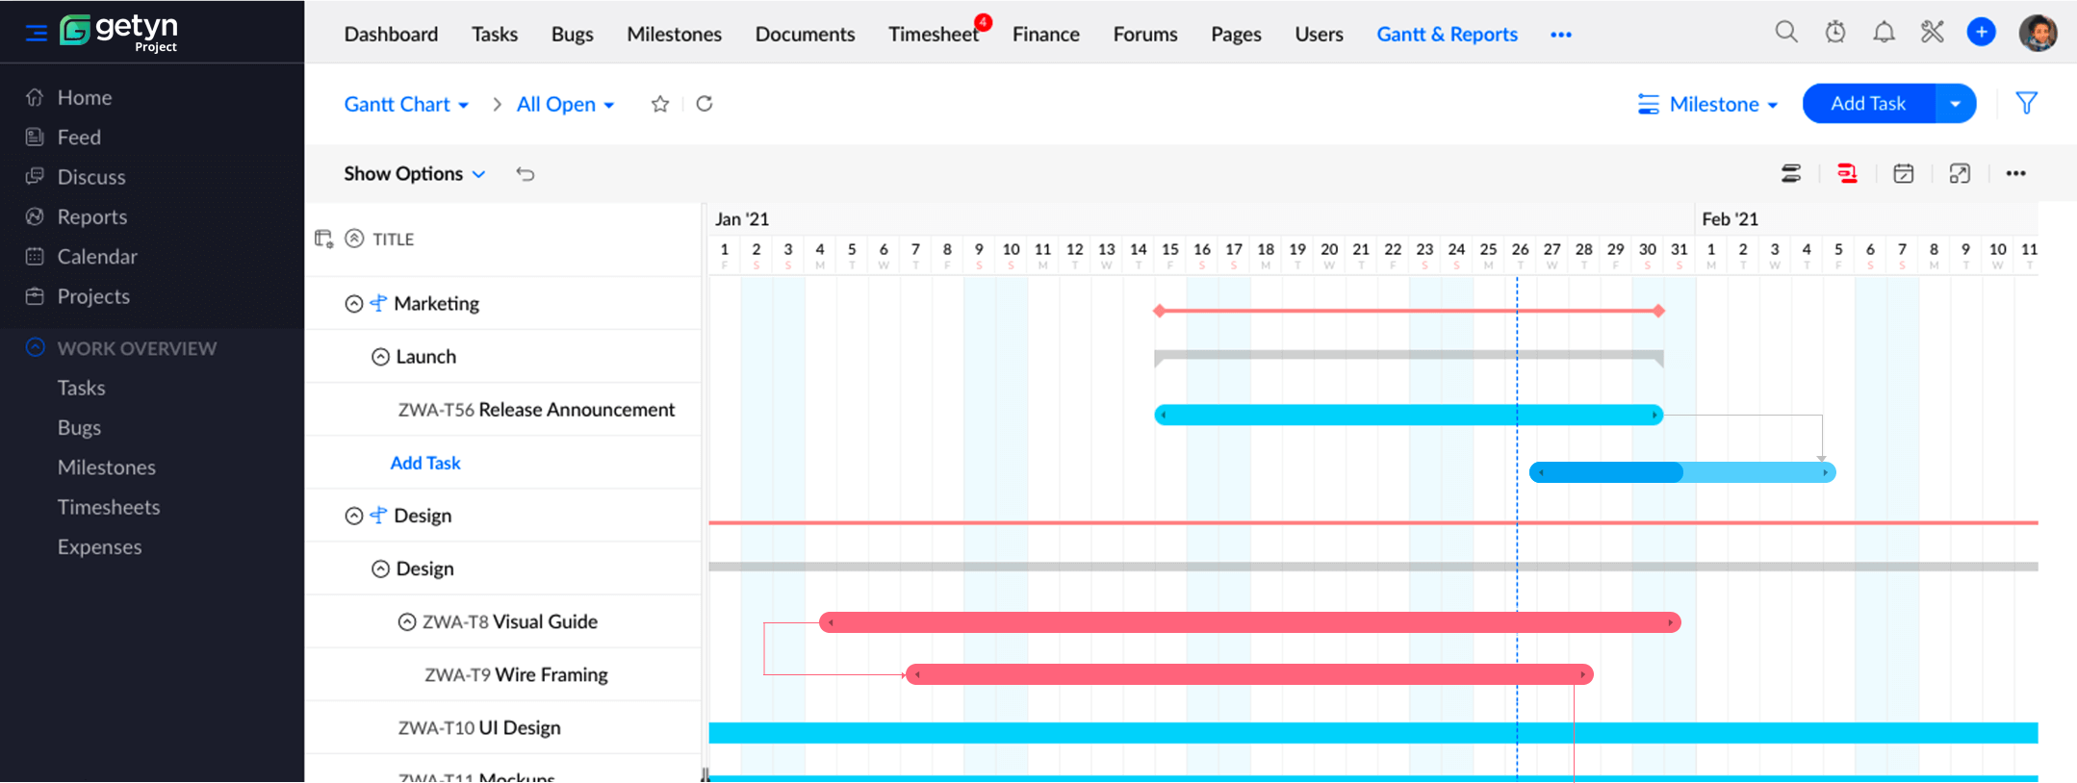Open the Gantt Chart view dropdown
Screen dimensions: 2077x783
406,104
